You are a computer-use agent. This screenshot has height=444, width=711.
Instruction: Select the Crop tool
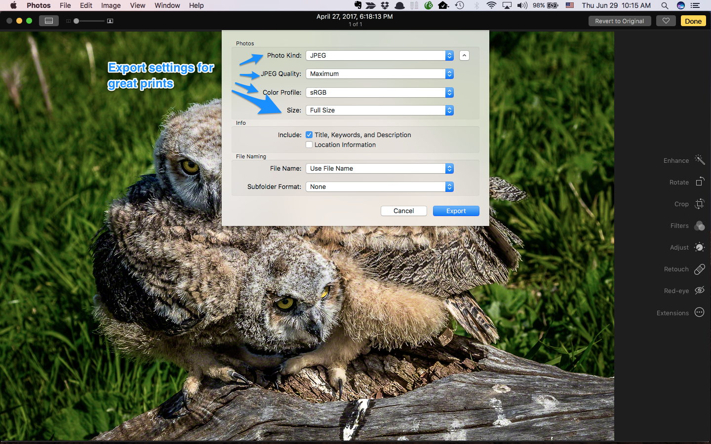[699, 203]
